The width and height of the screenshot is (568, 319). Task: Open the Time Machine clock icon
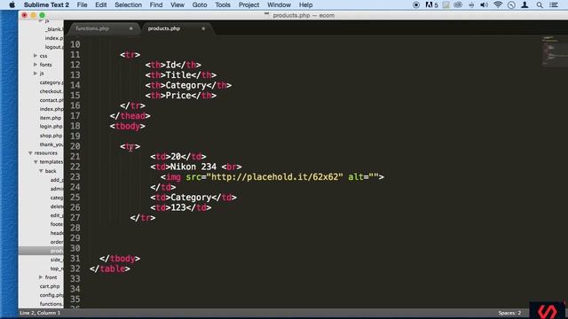[x=511, y=5]
